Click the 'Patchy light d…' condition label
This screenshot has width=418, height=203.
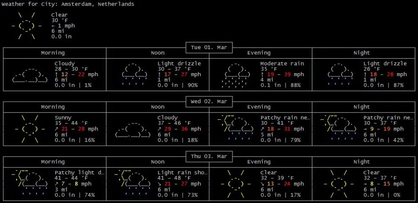pos(80,173)
